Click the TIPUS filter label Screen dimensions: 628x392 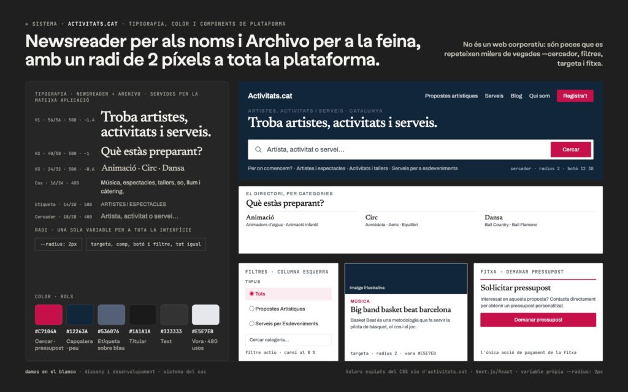(253, 282)
